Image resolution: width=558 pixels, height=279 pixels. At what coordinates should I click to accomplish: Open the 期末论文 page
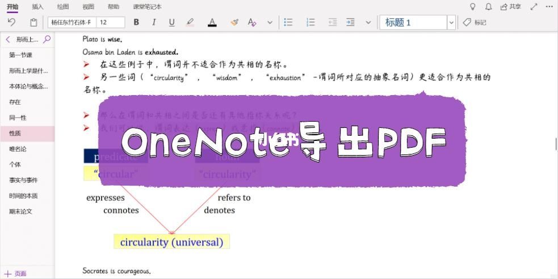27,211
